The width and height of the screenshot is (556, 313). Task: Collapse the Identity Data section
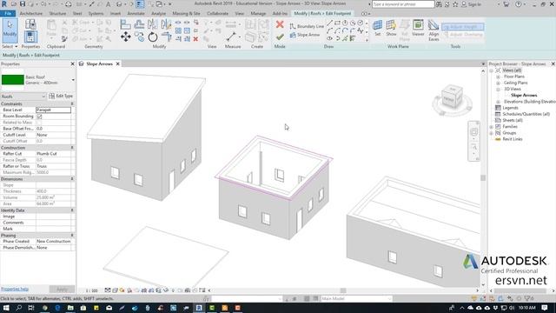(x=72, y=210)
